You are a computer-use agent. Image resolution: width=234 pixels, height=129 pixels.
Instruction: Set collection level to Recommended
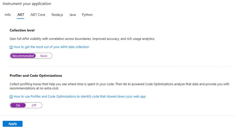tap(23, 56)
